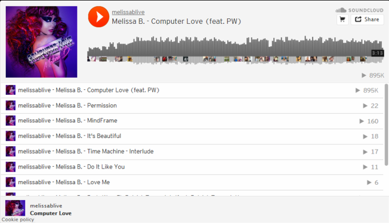
Task: Click the small footer album thumbnail
Action: point(15,208)
